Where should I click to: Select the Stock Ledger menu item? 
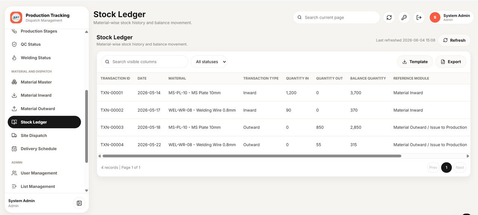[44, 122]
